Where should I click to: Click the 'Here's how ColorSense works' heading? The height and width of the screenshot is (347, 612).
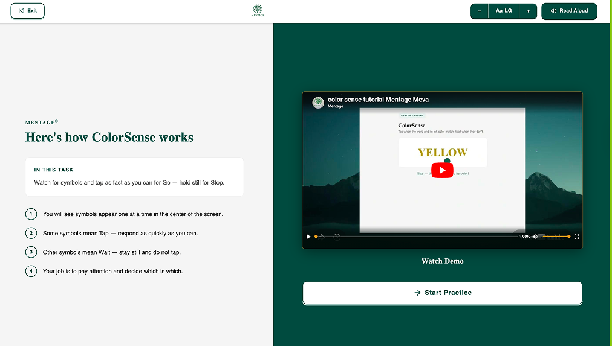pos(109,137)
